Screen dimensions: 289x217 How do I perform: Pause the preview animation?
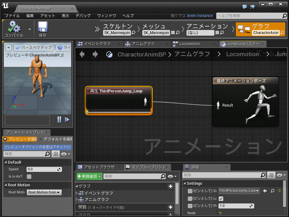(59, 120)
